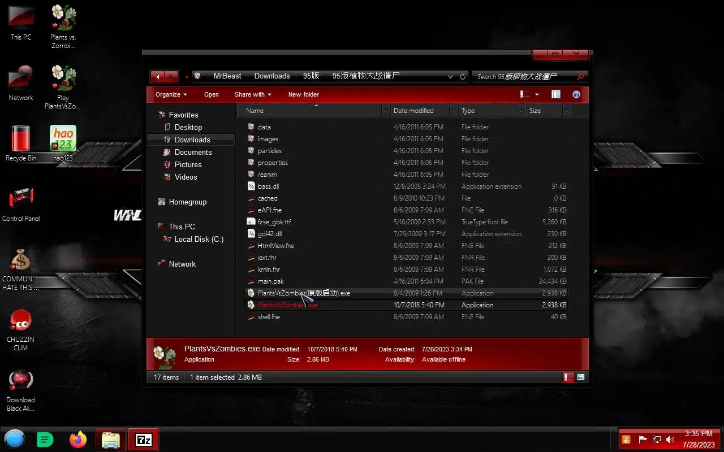Click the Open toolbar command
Image resolution: width=724 pixels, height=452 pixels.
[x=212, y=94]
